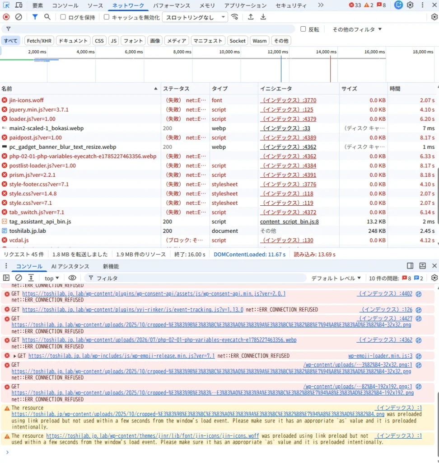
Task: Switch to the アプリケーション tab
Action: pyautogui.click(x=245, y=5)
